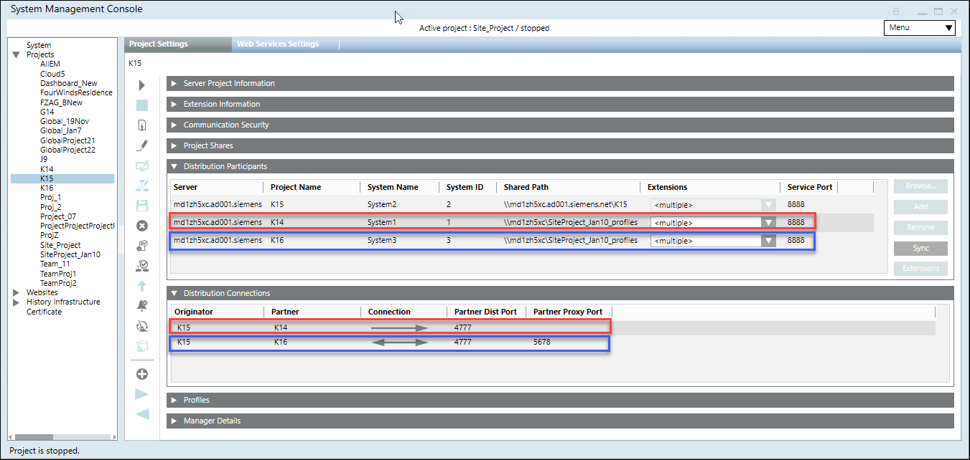Switch to Web Services Settings tab
This screenshot has height=460, width=970.
pyautogui.click(x=278, y=44)
